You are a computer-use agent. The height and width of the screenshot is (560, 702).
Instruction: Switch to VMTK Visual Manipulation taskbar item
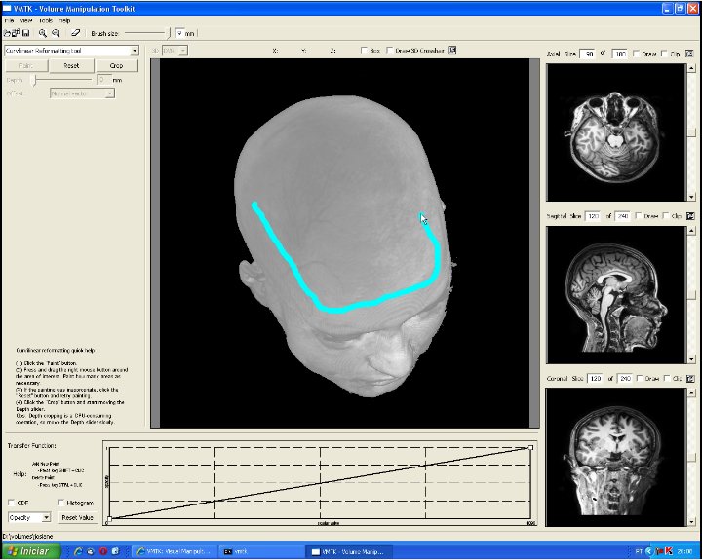click(175, 552)
